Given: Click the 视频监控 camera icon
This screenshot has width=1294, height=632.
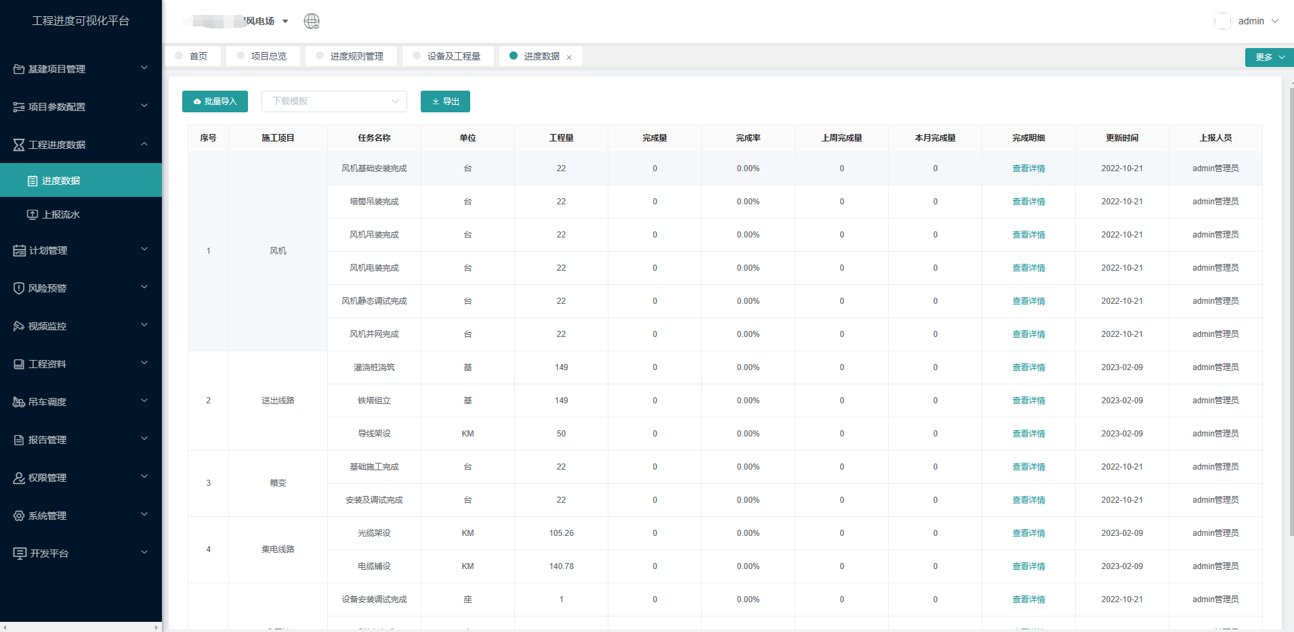Looking at the screenshot, I should [19, 326].
